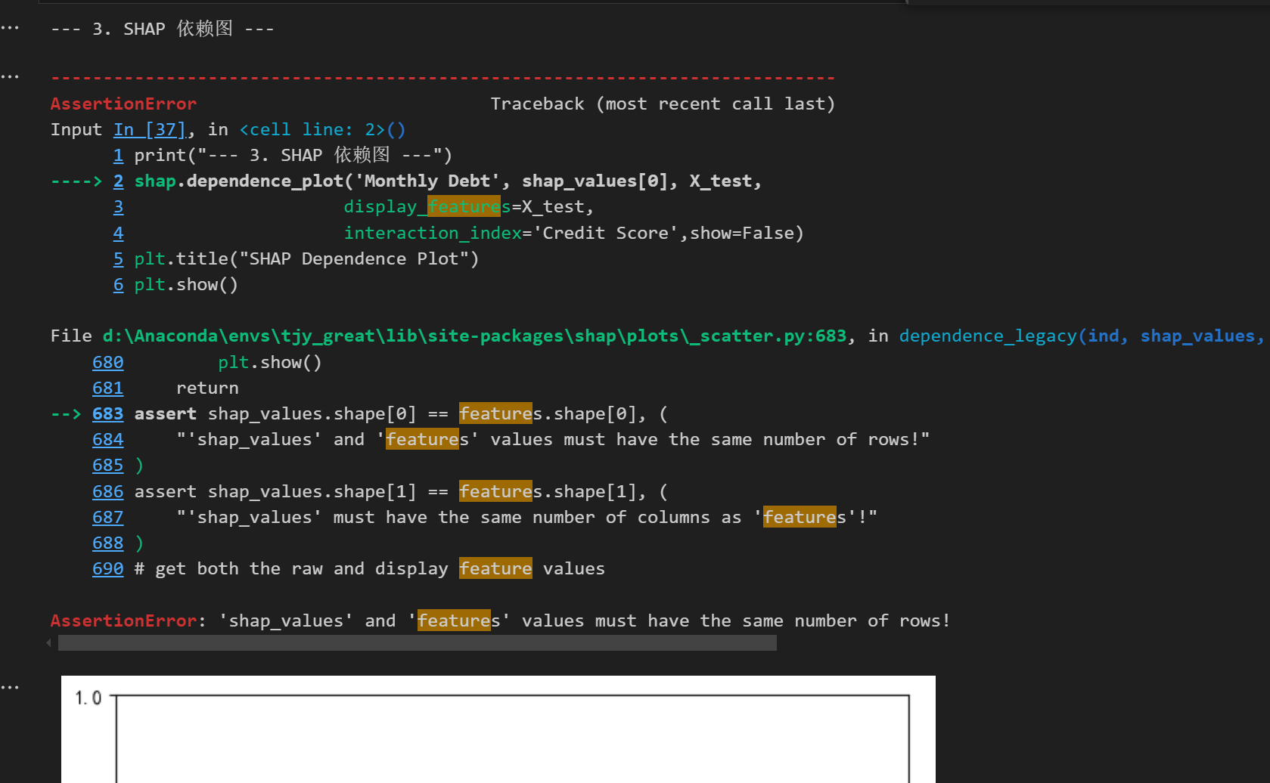1270x783 pixels.
Task: Open the In [37] cell link
Action: pyautogui.click(x=150, y=130)
